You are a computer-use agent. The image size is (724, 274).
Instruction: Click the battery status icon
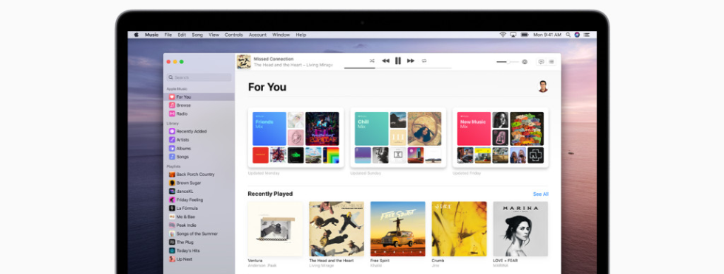tap(525, 35)
